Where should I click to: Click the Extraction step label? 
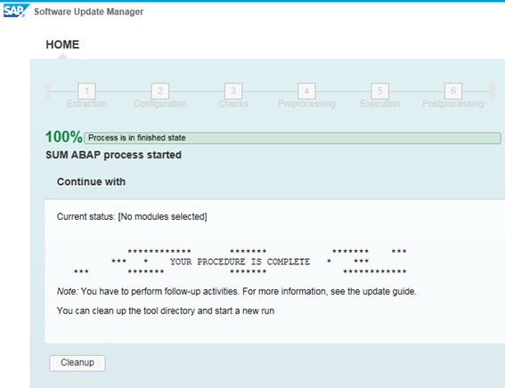(86, 103)
